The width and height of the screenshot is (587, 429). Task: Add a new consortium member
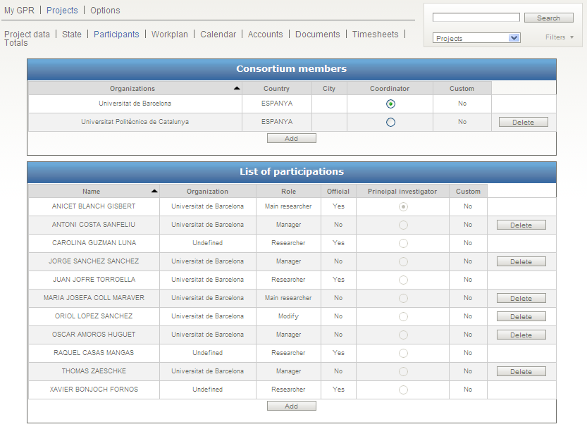(x=291, y=139)
